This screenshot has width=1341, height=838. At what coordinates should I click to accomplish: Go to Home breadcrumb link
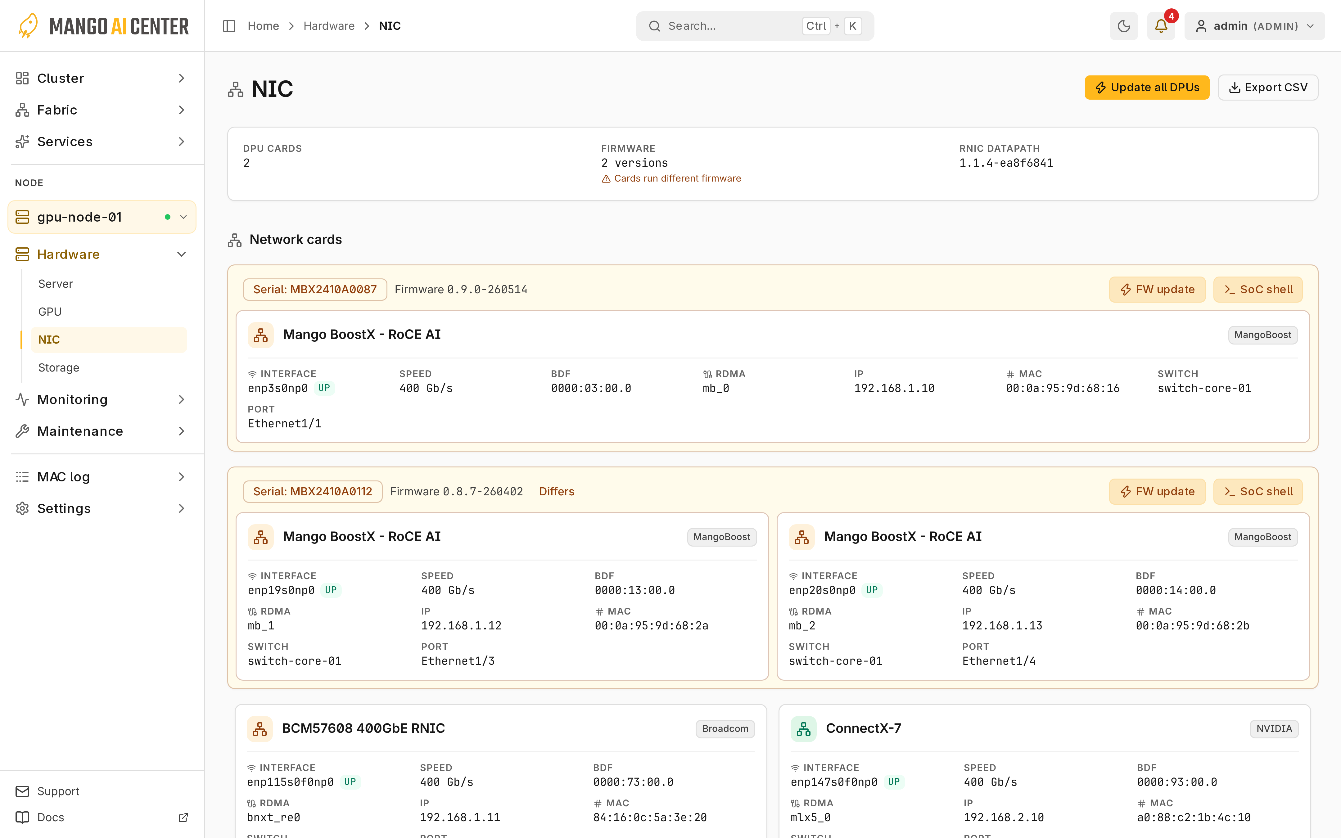(x=263, y=26)
